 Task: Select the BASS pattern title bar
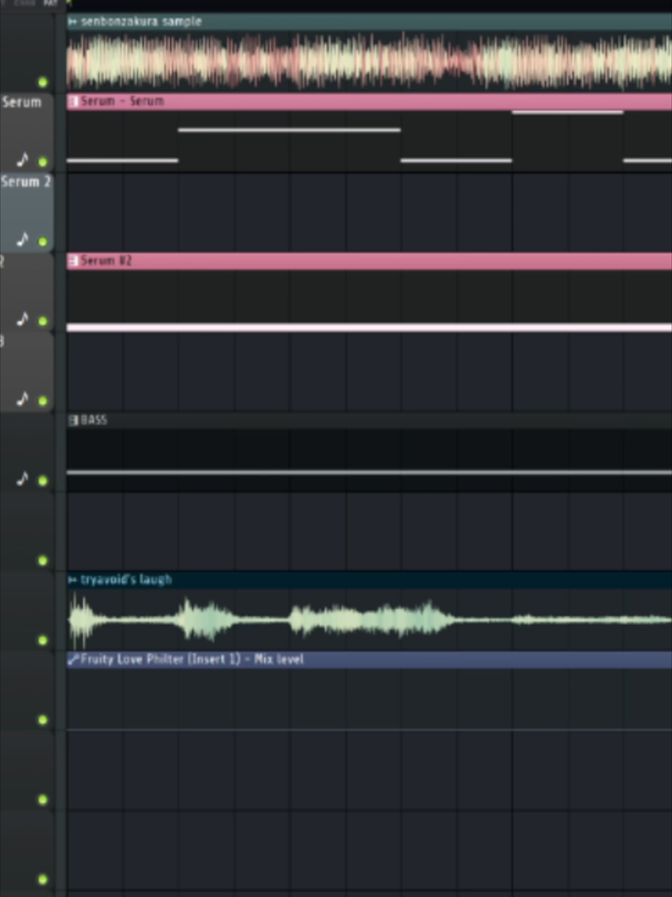click(x=369, y=420)
